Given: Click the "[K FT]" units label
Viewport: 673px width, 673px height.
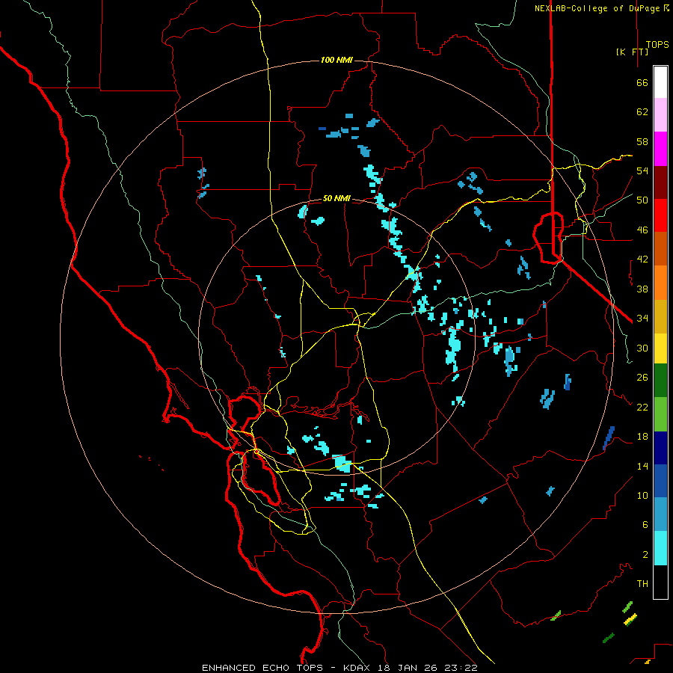Looking at the screenshot, I should point(632,52).
